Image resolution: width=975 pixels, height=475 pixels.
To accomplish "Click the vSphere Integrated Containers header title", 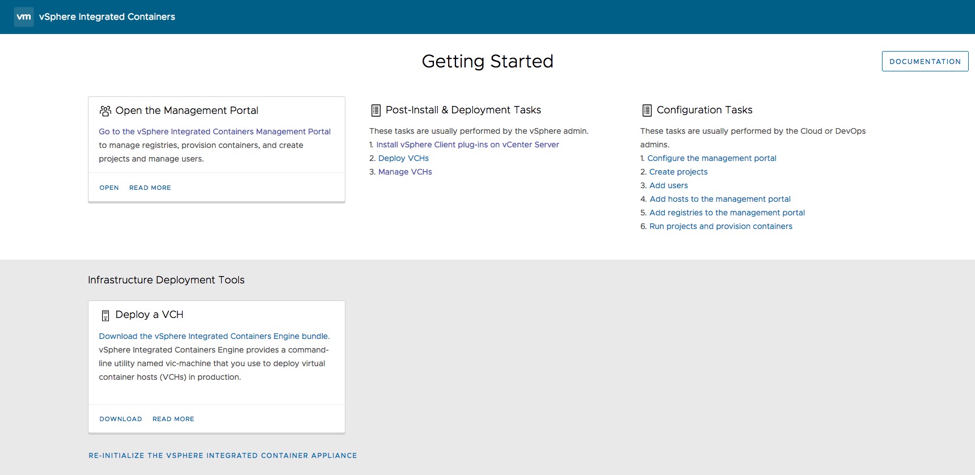I will [107, 17].
